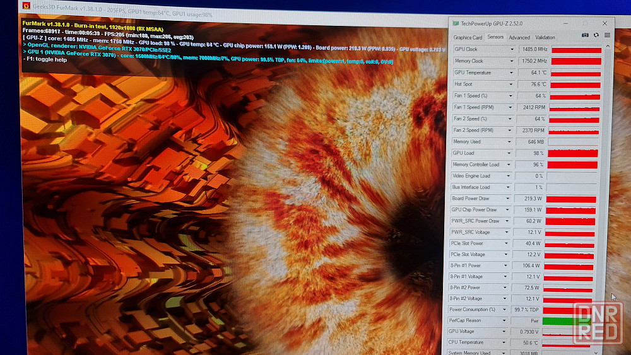Image resolution: width=631 pixels, height=355 pixels.
Task: Open the Sensors tab in GPU-Z
Action: (495, 37)
